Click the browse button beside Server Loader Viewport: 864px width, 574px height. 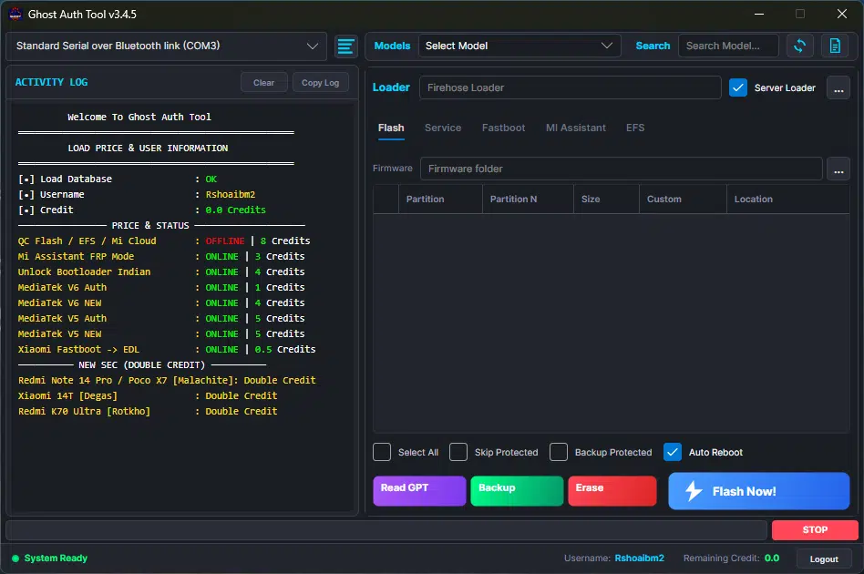point(838,88)
